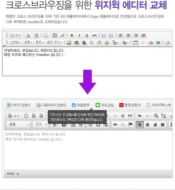This screenshot has height=190, width=175.
Task: Open the background color paint bucket dropdown
Action: pos(125,43)
